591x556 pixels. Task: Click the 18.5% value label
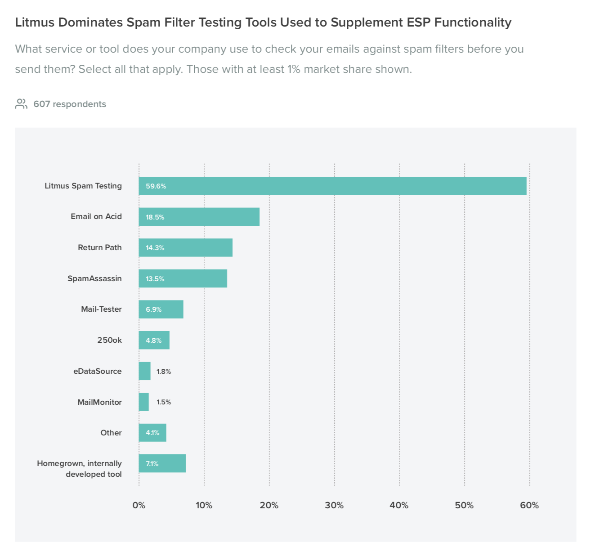click(x=155, y=217)
